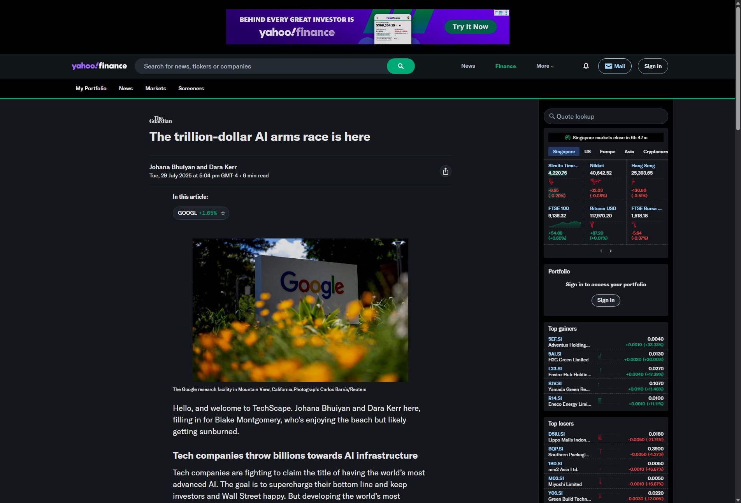The image size is (741, 503).
Task: Open the FTSE 100 index card
Action: click(564, 223)
